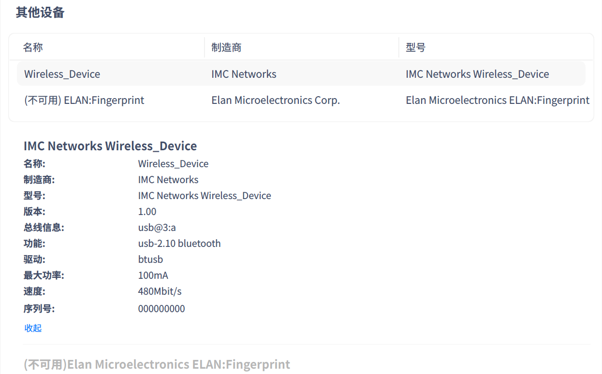
Task: Click the 480Mbit/s speed value
Action: click(160, 291)
